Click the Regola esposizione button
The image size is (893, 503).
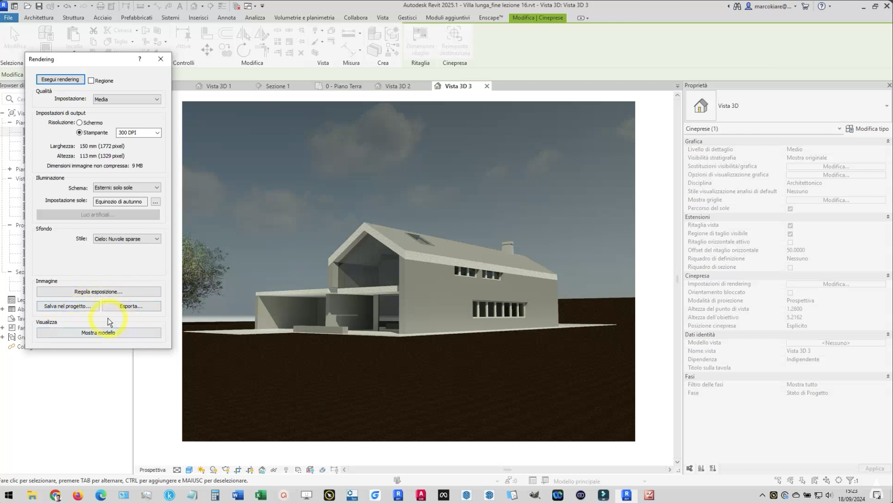click(98, 292)
